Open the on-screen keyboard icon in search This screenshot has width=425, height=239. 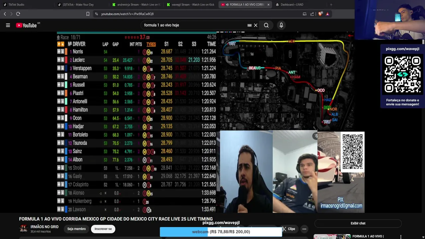point(249,25)
